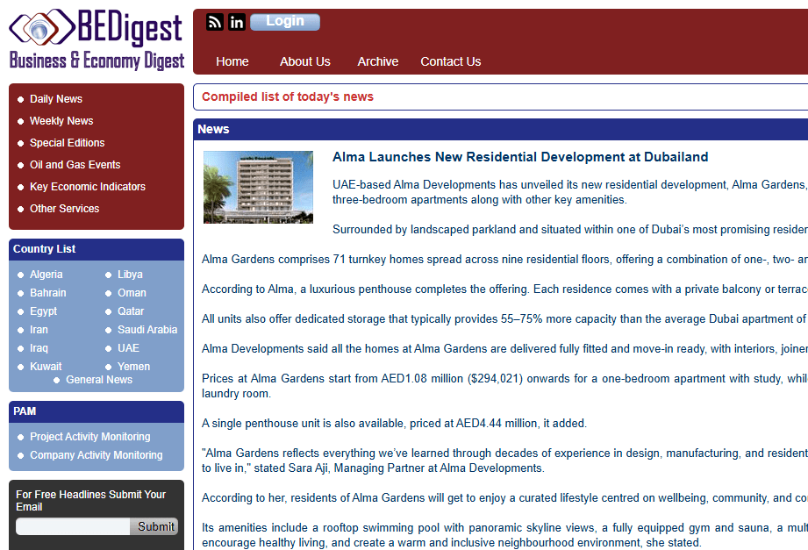This screenshot has width=808, height=550.
Task: Select Oman from Country List
Action: (132, 293)
